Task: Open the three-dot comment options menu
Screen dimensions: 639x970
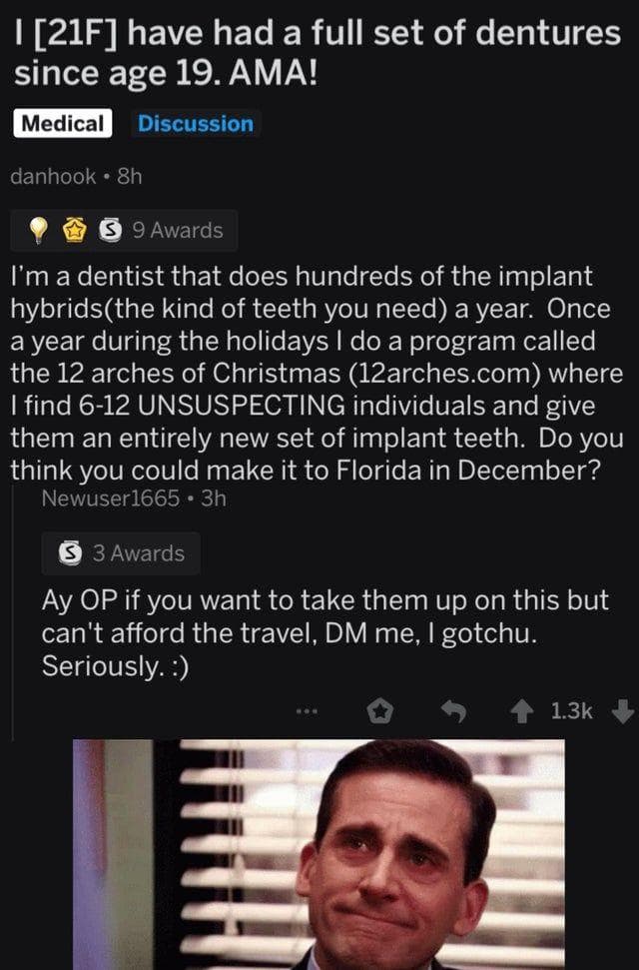Action: tap(308, 711)
